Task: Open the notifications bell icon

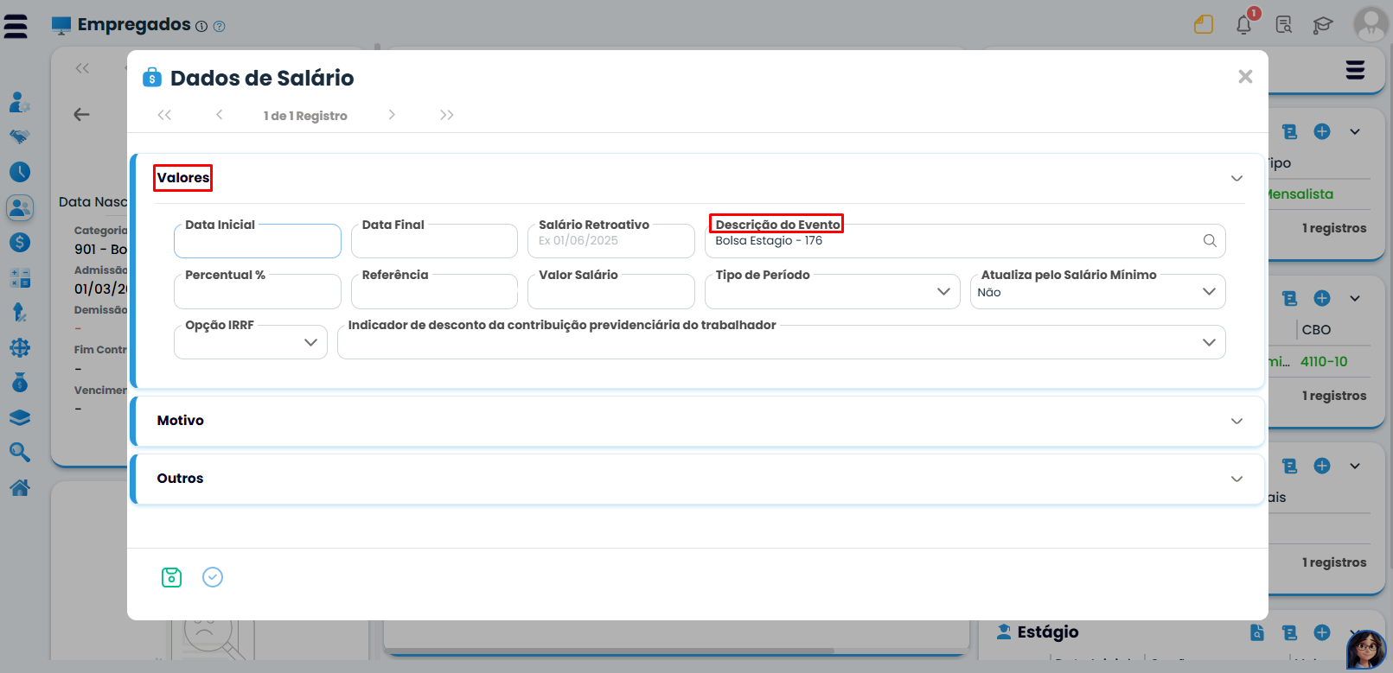Action: tap(1243, 25)
